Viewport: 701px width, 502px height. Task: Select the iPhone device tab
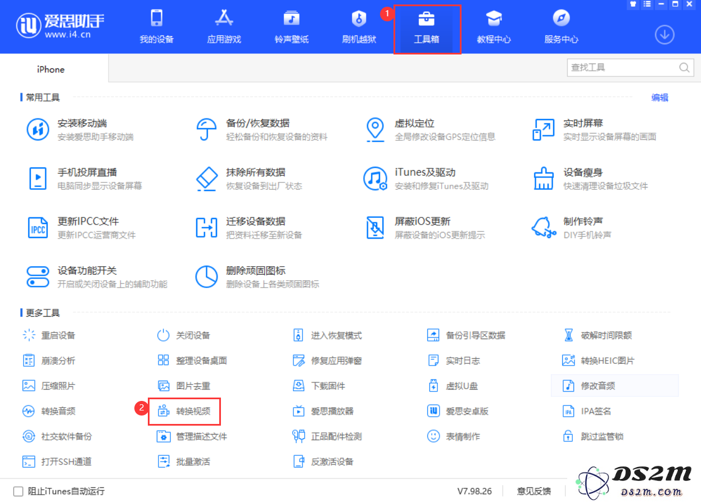[x=51, y=69]
